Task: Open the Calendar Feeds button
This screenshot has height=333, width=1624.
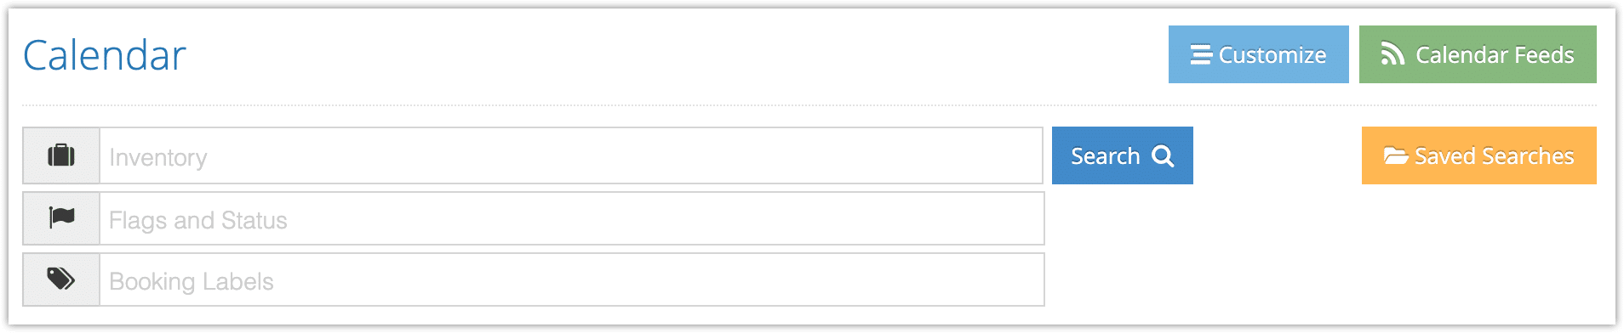Action: 1478,54
